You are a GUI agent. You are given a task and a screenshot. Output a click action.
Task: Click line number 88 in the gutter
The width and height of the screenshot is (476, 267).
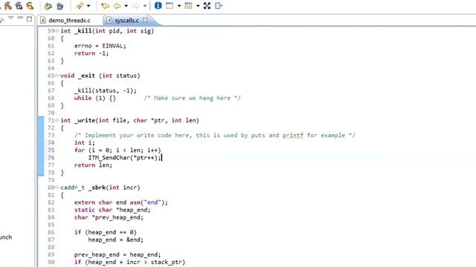pos(51,247)
